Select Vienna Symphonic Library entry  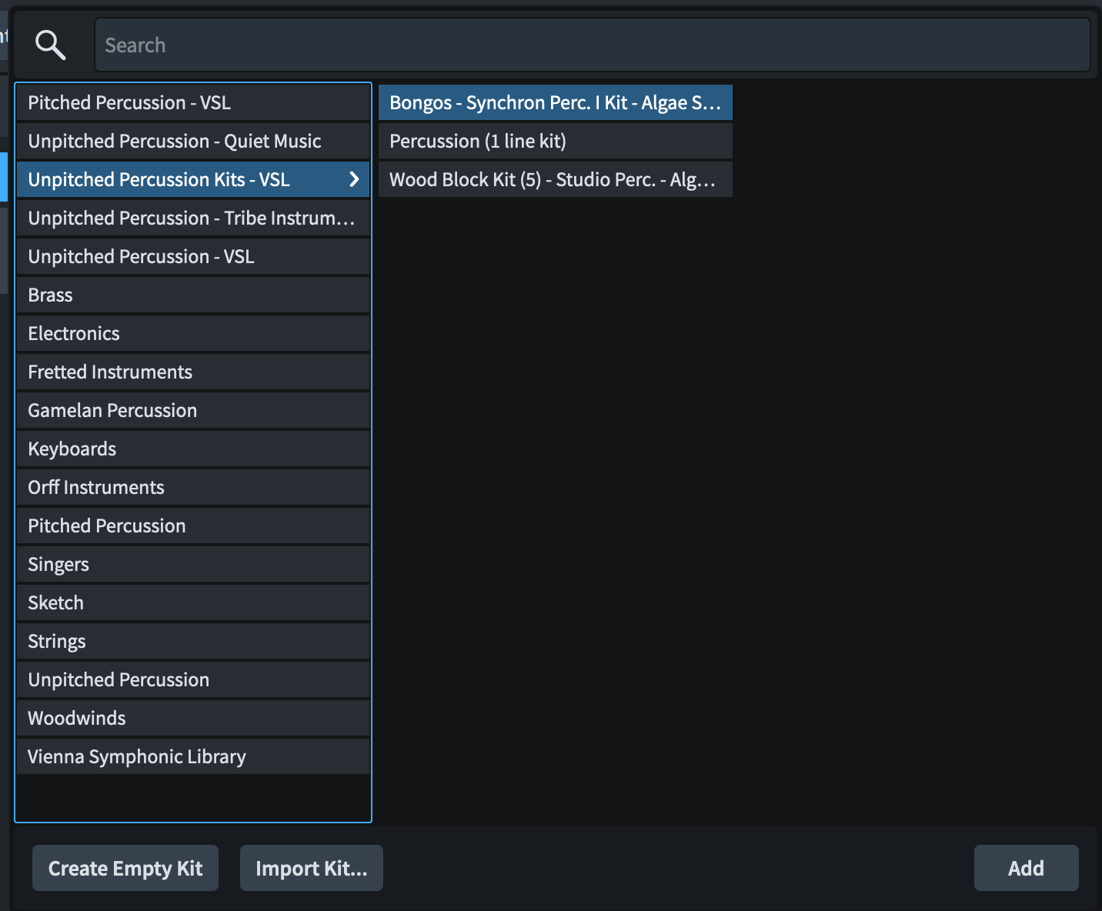192,756
